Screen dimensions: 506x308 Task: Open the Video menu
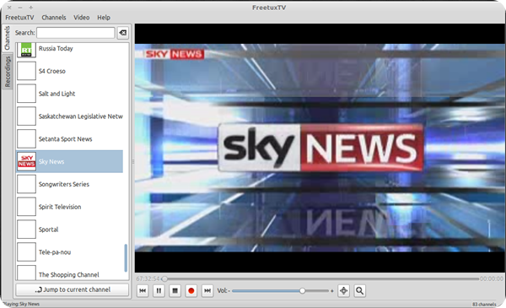(x=81, y=18)
